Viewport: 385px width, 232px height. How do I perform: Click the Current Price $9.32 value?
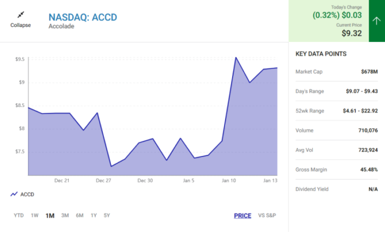[352, 33]
